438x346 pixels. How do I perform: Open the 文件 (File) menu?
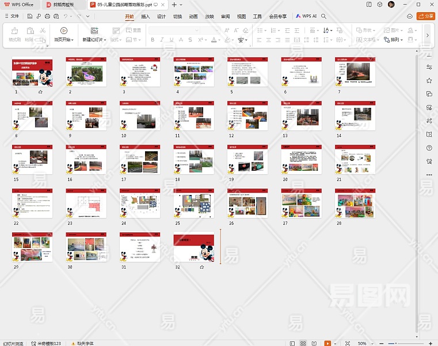pos(12,17)
